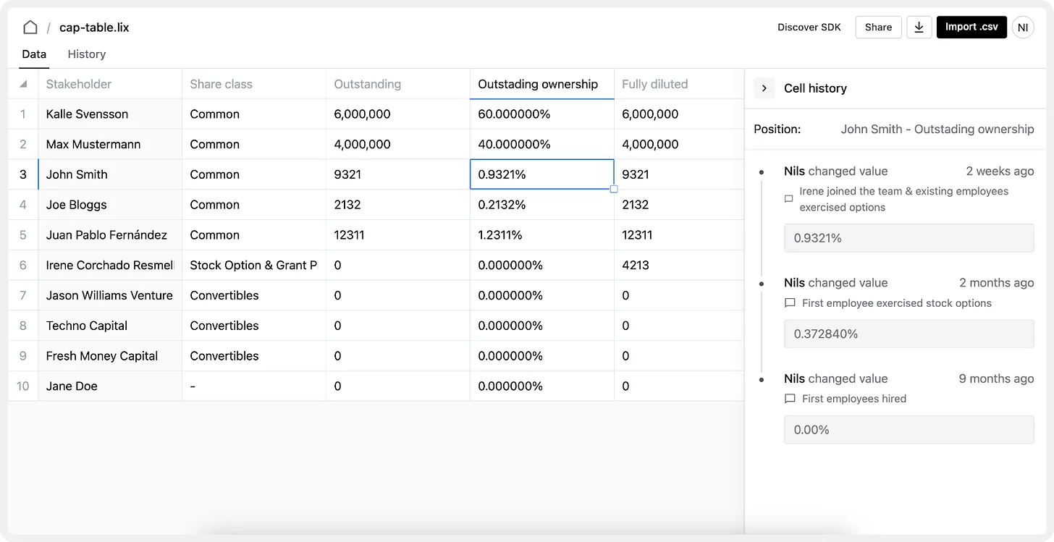Click comment icon beside First employees hired
The width and height of the screenshot is (1054, 542).
(790, 399)
